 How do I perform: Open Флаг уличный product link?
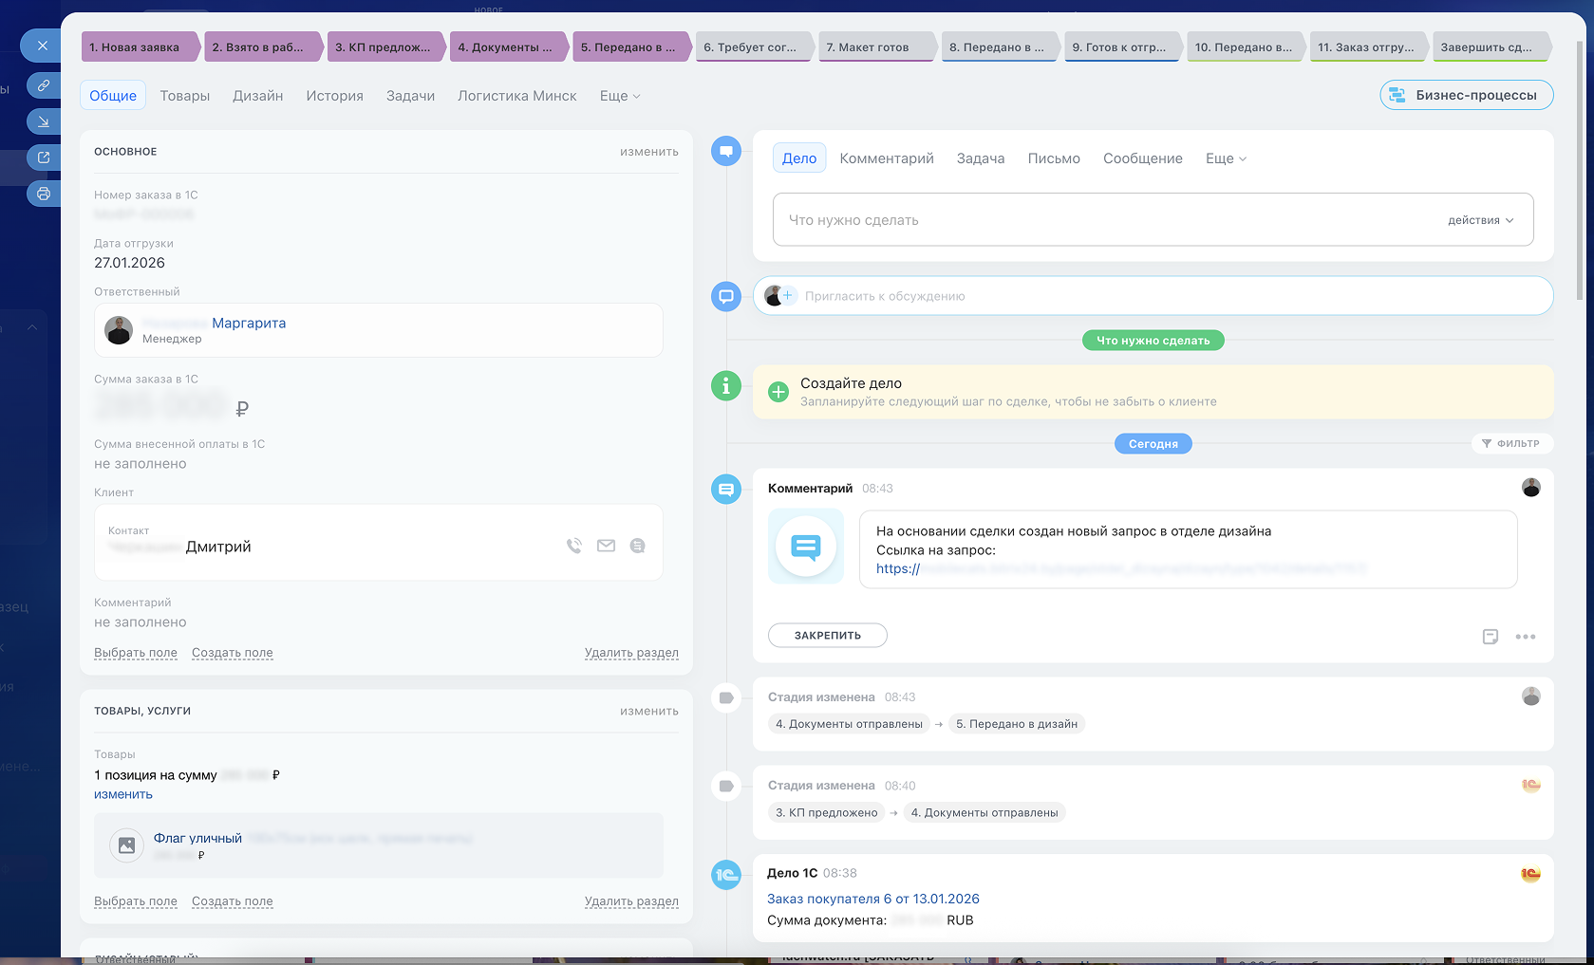tap(197, 838)
